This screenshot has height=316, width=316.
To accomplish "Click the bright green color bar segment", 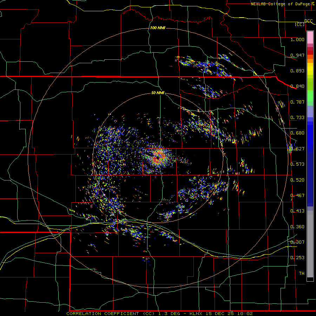I will coord(310,96).
